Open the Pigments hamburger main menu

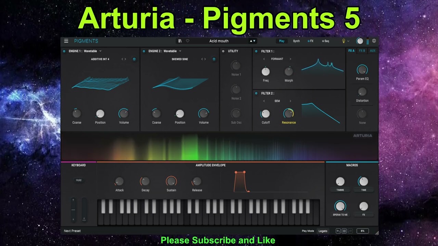pos(66,41)
